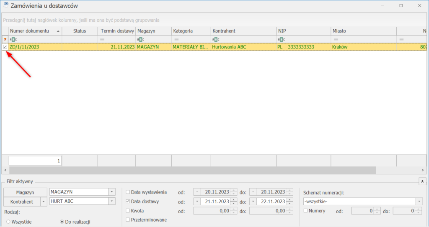This screenshot has width=429, height=227.
Task: Expand the Schemat numeracji dropdown
Action: [419, 201]
